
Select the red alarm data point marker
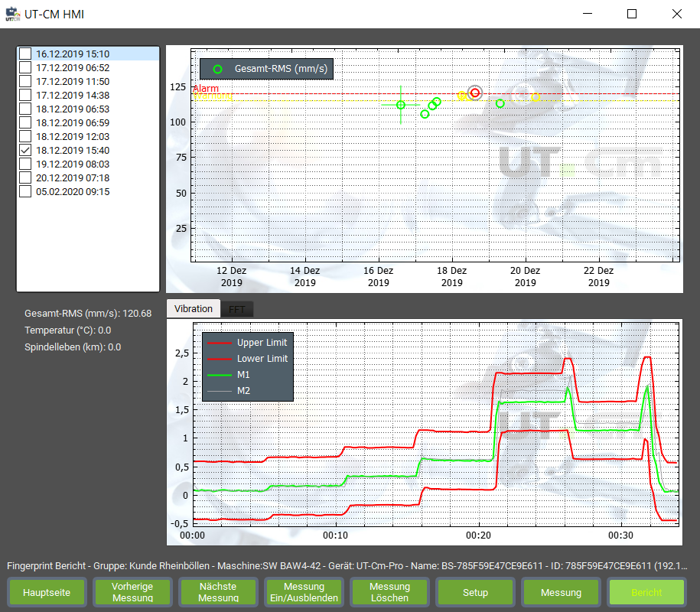(x=475, y=93)
